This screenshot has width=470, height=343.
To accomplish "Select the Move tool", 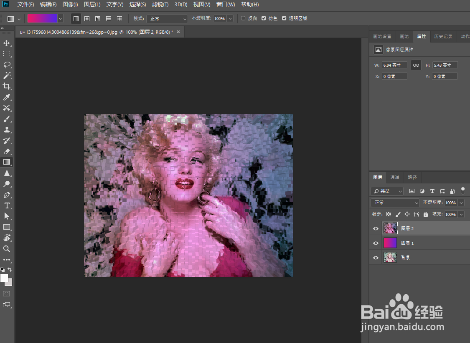I will (x=7, y=43).
